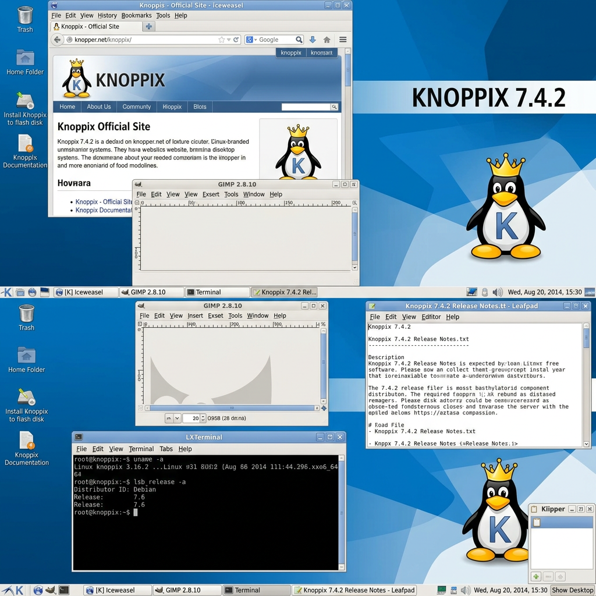This screenshot has height=596, width=596.
Task: Click Iceweasel page vertical scrollbar
Action: (x=348, y=114)
